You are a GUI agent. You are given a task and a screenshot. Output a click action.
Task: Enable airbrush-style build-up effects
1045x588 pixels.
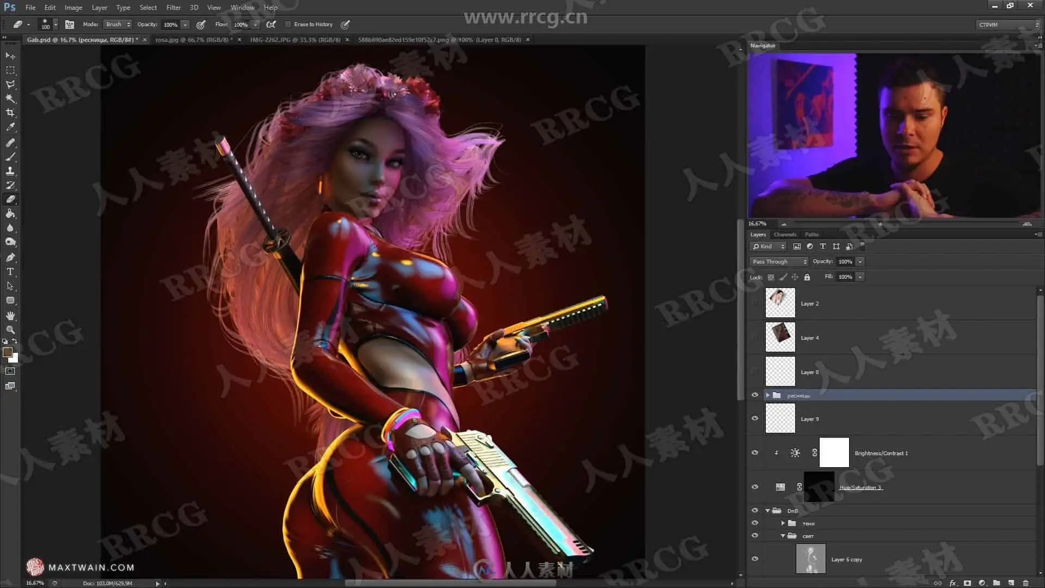(271, 24)
